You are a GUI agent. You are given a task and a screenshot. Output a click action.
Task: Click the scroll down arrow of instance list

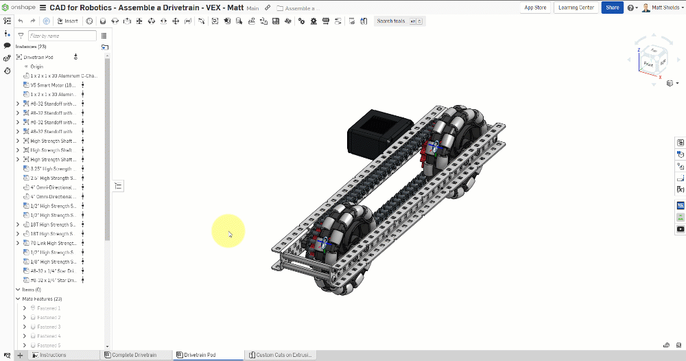click(x=107, y=346)
